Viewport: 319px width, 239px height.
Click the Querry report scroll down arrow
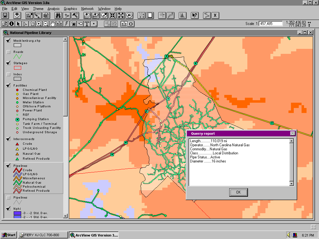tap(291, 184)
